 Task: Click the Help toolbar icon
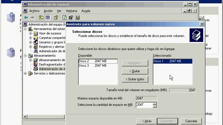coord(56,17)
